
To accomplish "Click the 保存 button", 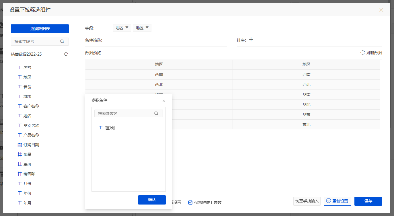I will tap(368, 201).
